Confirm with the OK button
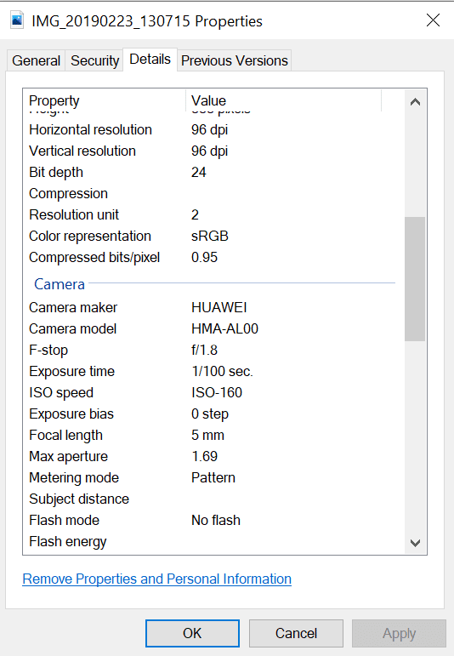The width and height of the screenshot is (454, 656). [x=192, y=633]
